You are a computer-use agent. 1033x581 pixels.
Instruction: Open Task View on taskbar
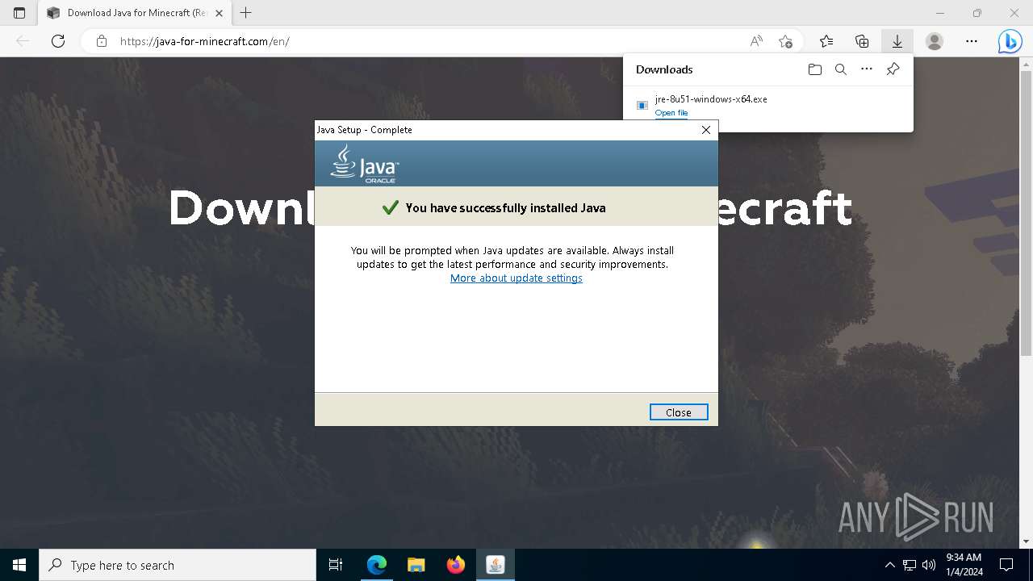[x=336, y=565]
